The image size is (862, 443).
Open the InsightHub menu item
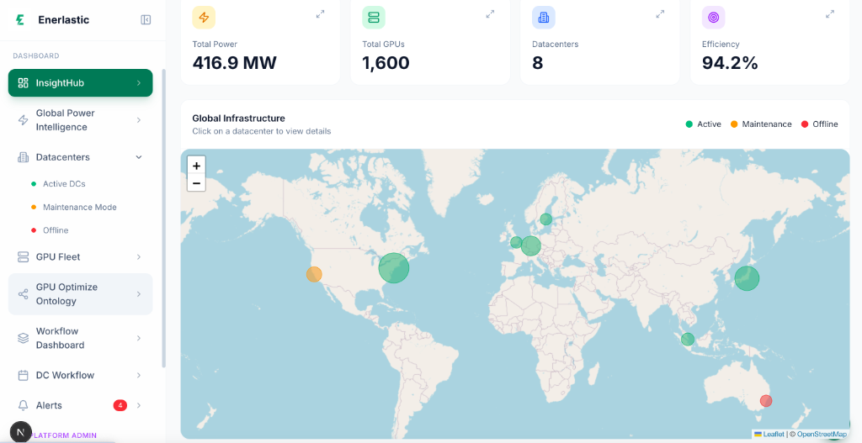pos(80,83)
